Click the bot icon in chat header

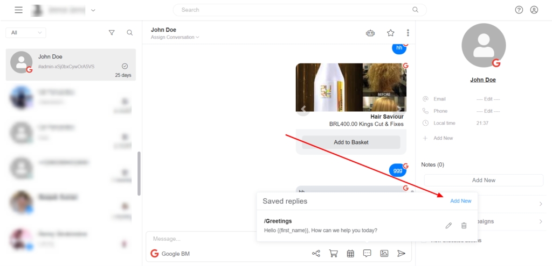(x=370, y=33)
